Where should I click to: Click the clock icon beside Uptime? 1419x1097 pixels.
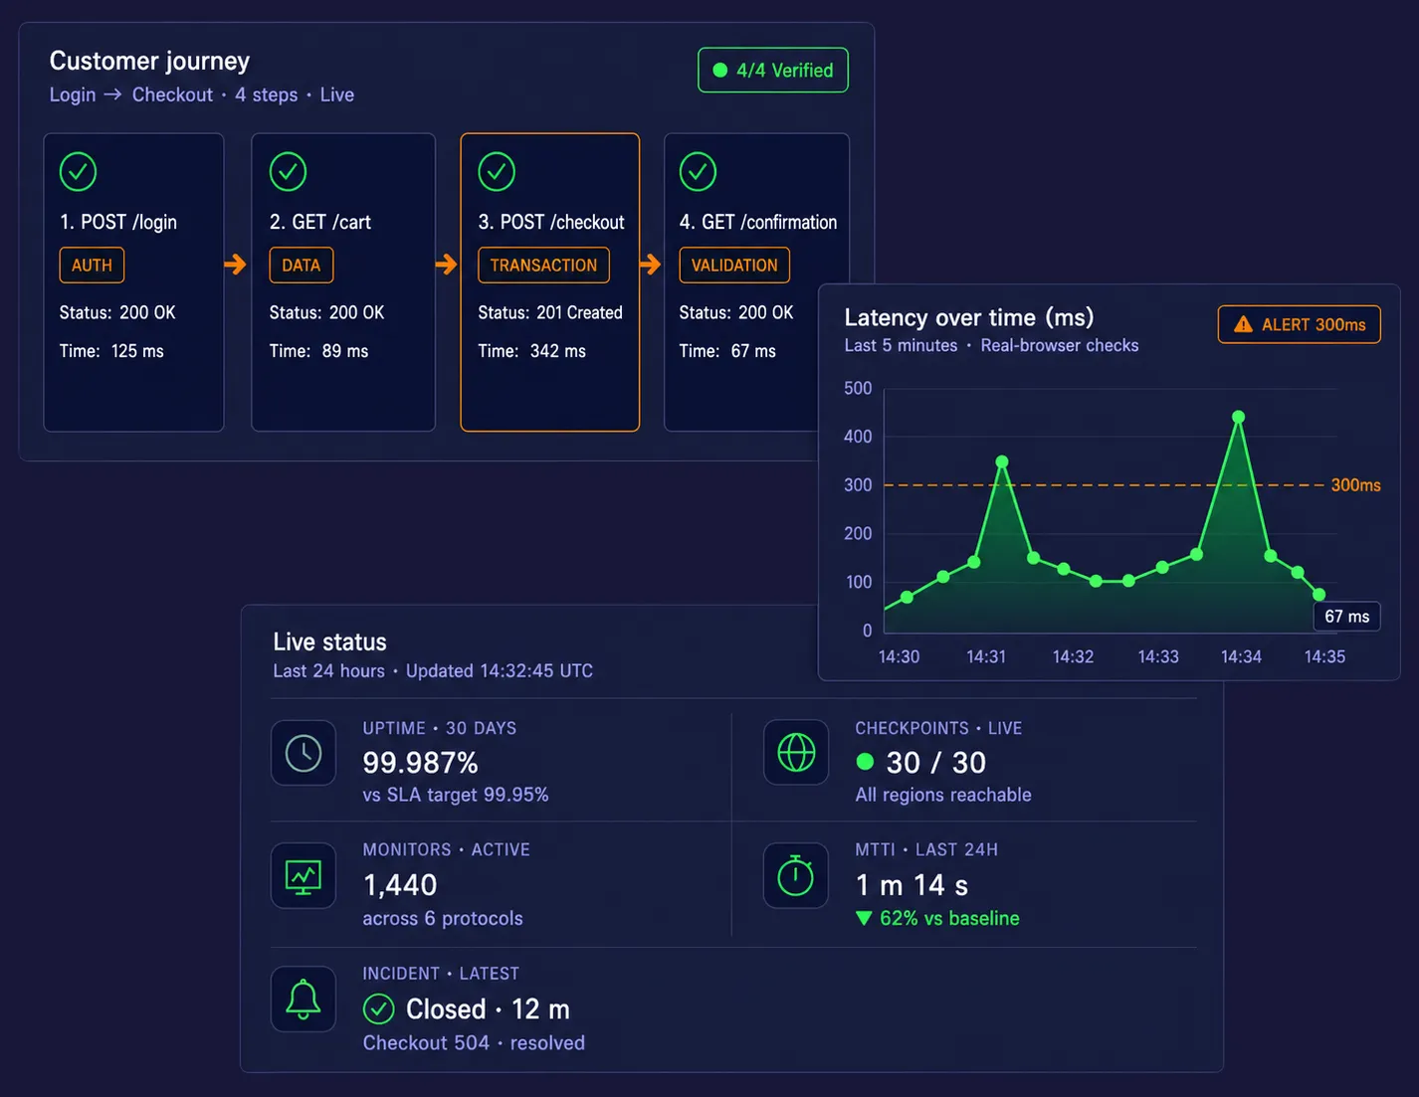click(x=304, y=753)
